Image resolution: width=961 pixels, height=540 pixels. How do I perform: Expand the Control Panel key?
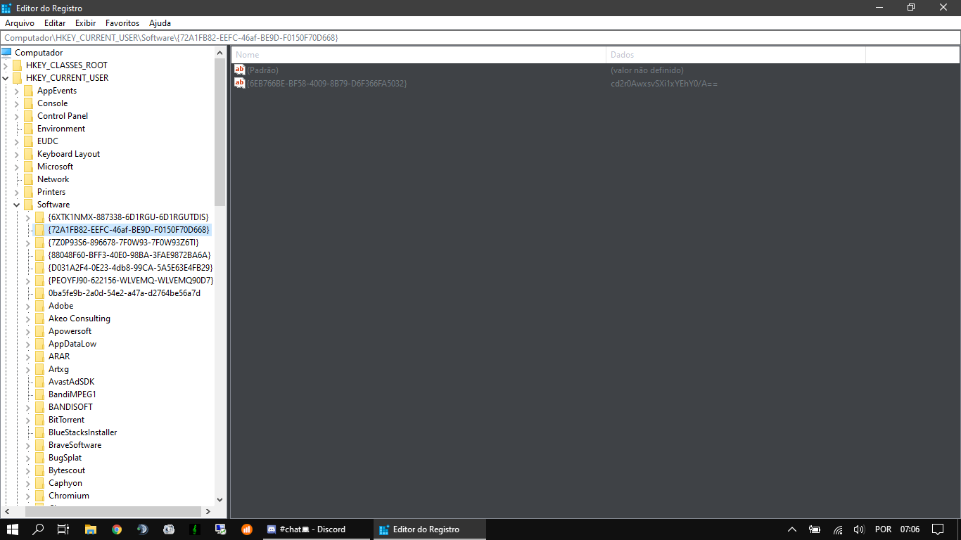(x=17, y=116)
